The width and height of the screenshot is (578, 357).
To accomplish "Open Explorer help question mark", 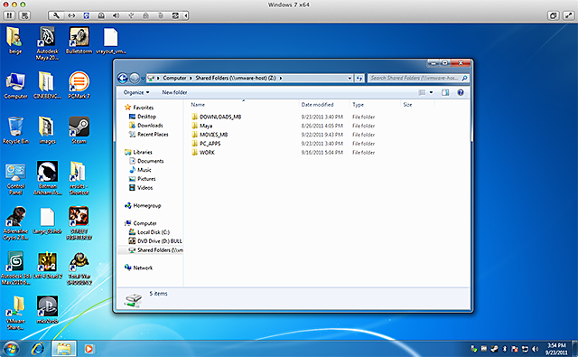I will pyautogui.click(x=461, y=92).
